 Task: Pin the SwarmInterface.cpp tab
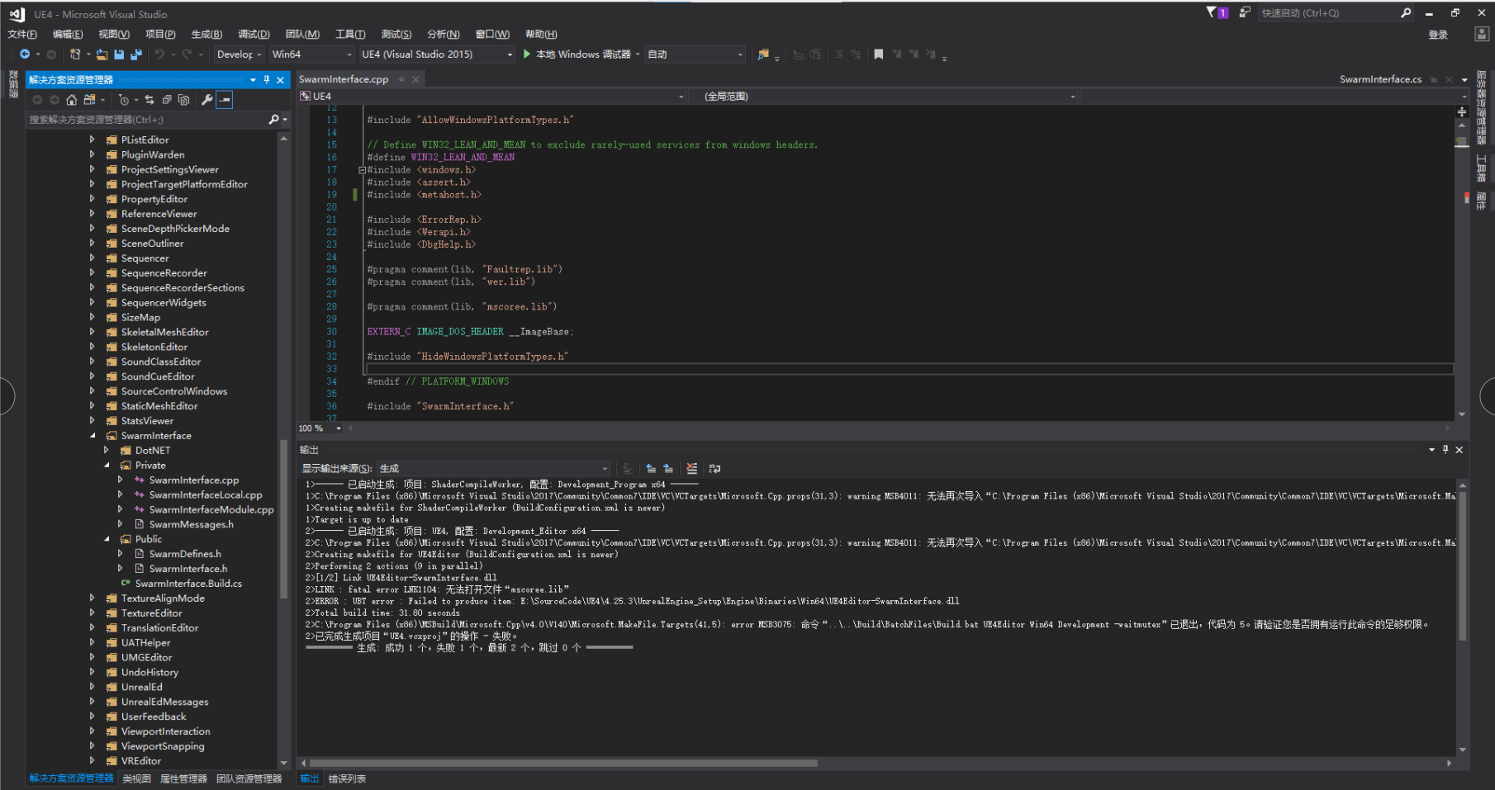(401, 79)
